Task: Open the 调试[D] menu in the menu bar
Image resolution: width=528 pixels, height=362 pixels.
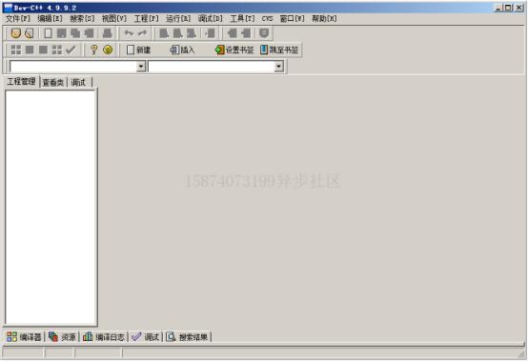Action: (210, 18)
